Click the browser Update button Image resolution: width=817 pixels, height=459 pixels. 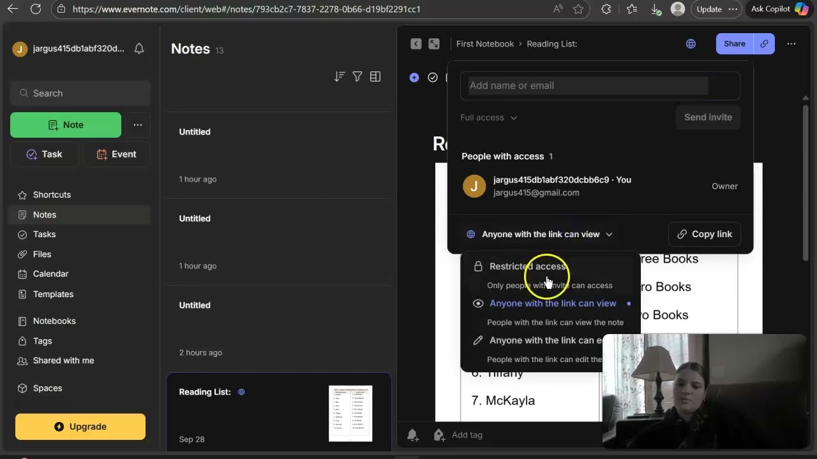(708, 9)
